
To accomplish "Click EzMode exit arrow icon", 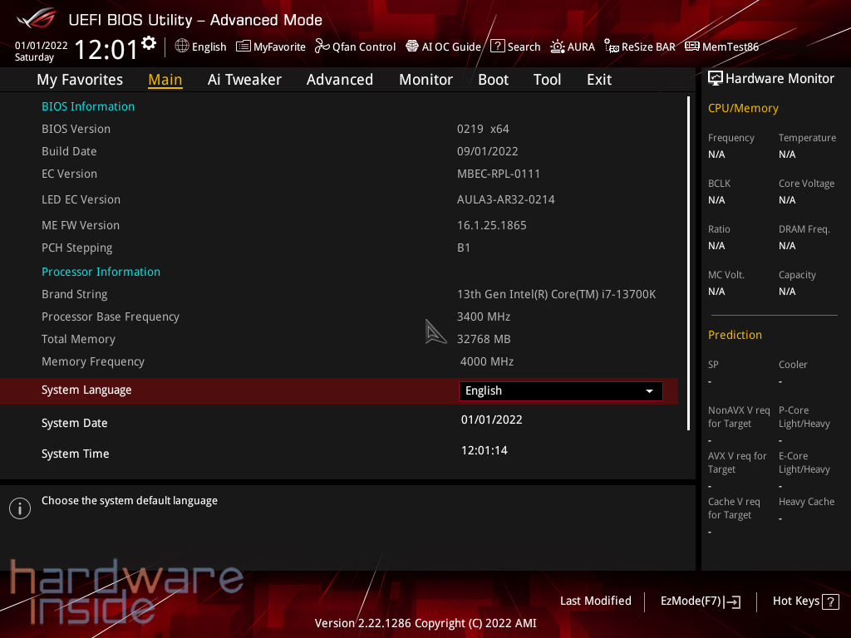I will pyautogui.click(x=733, y=601).
